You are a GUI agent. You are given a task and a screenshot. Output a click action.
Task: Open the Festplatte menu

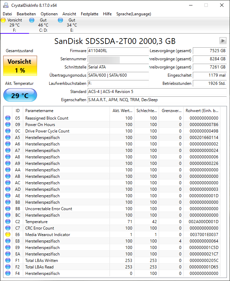coord(90,14)
